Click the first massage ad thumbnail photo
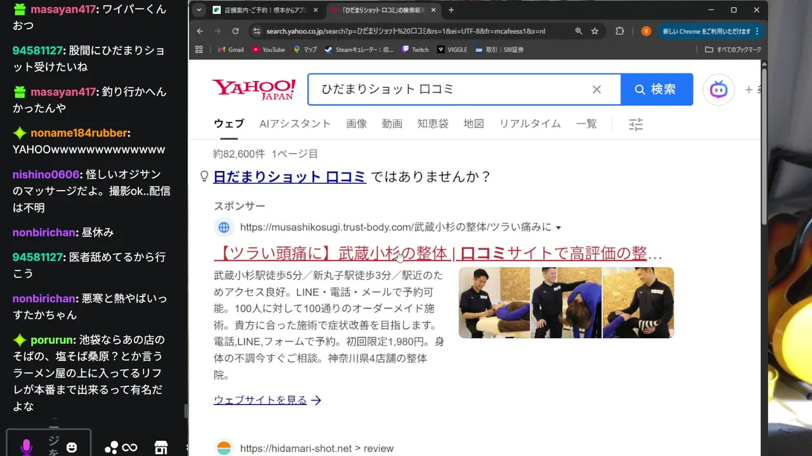The height and width of the screenshot is (456, 812). (494, 303)
